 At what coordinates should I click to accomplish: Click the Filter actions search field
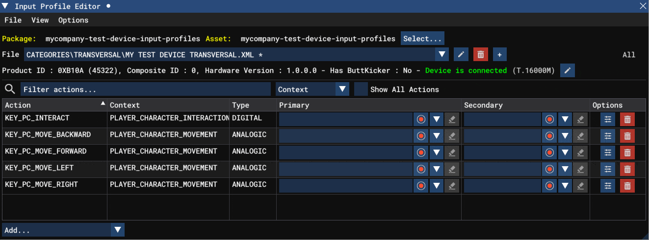(x=145, y=89)
